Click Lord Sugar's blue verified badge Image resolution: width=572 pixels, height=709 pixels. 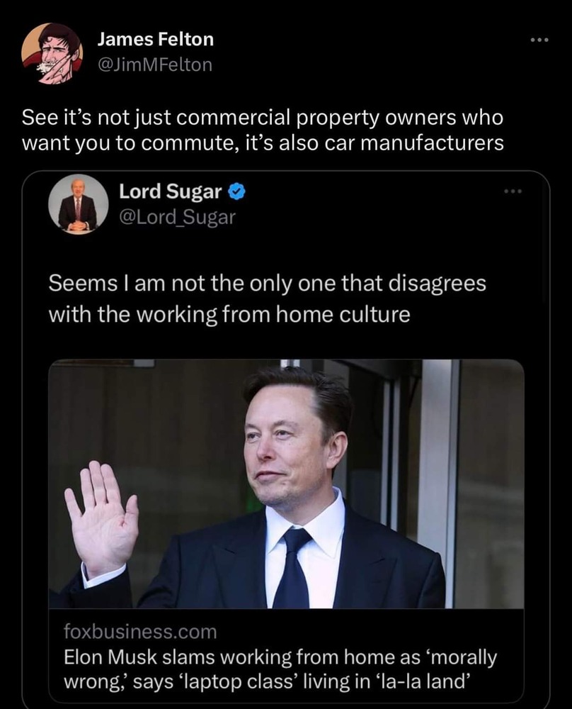239,191
